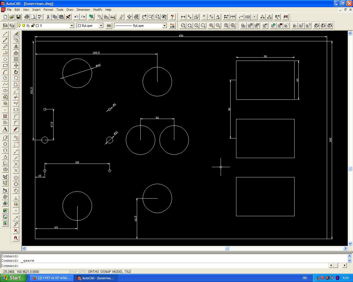Select the Line drawing tool

(5, 34)
